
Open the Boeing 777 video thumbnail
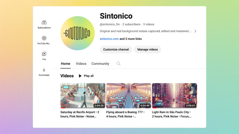(128, 96)
